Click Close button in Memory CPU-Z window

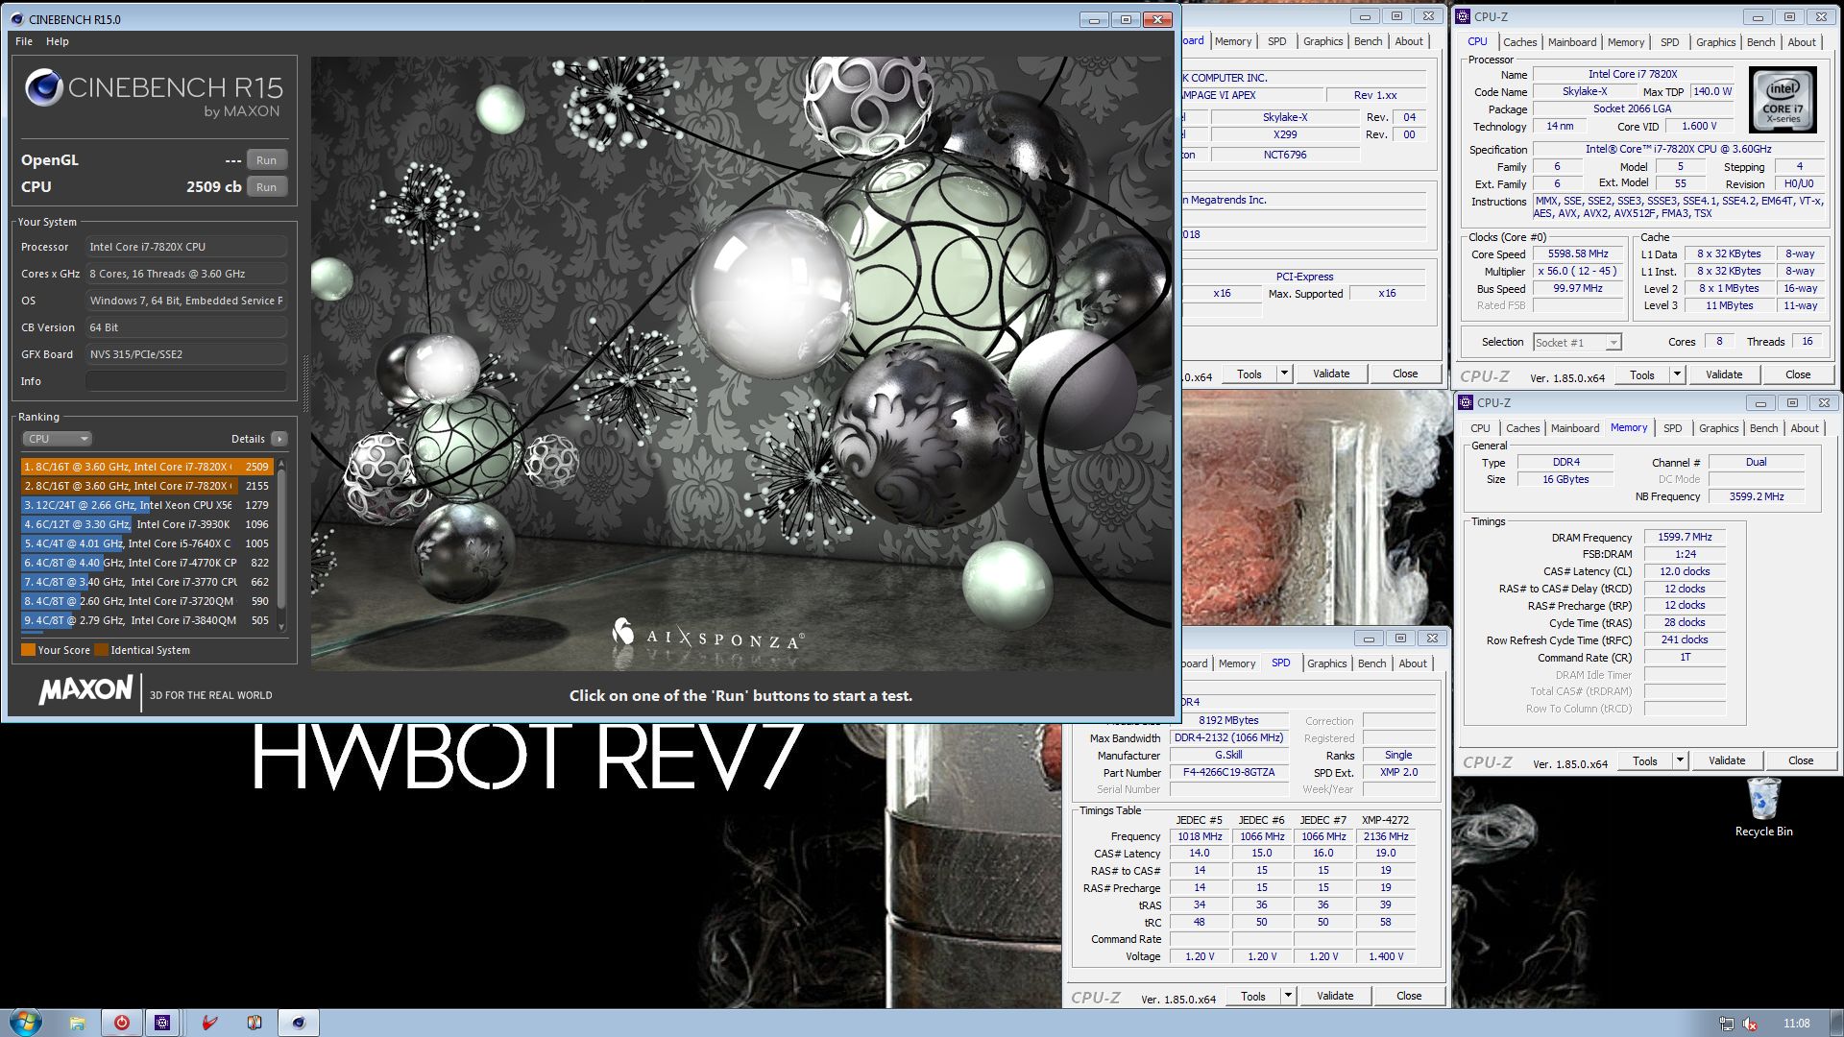coord(1801,760)
